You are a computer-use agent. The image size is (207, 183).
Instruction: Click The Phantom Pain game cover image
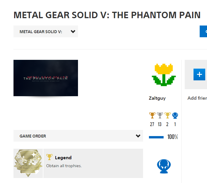pos(46,78)
